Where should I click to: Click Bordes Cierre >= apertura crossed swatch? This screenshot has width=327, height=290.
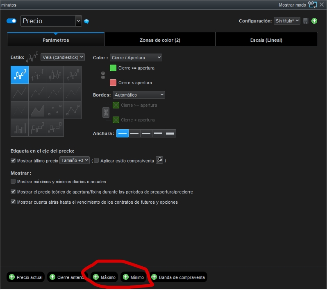[x=116, y=105]
